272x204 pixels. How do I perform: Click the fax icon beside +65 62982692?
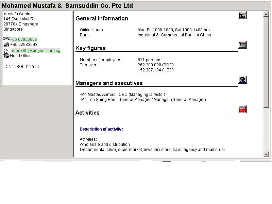6,45
